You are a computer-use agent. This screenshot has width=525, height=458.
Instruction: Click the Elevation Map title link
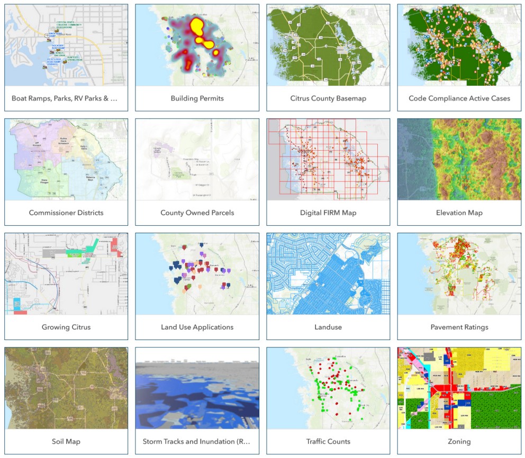[459, 212]
